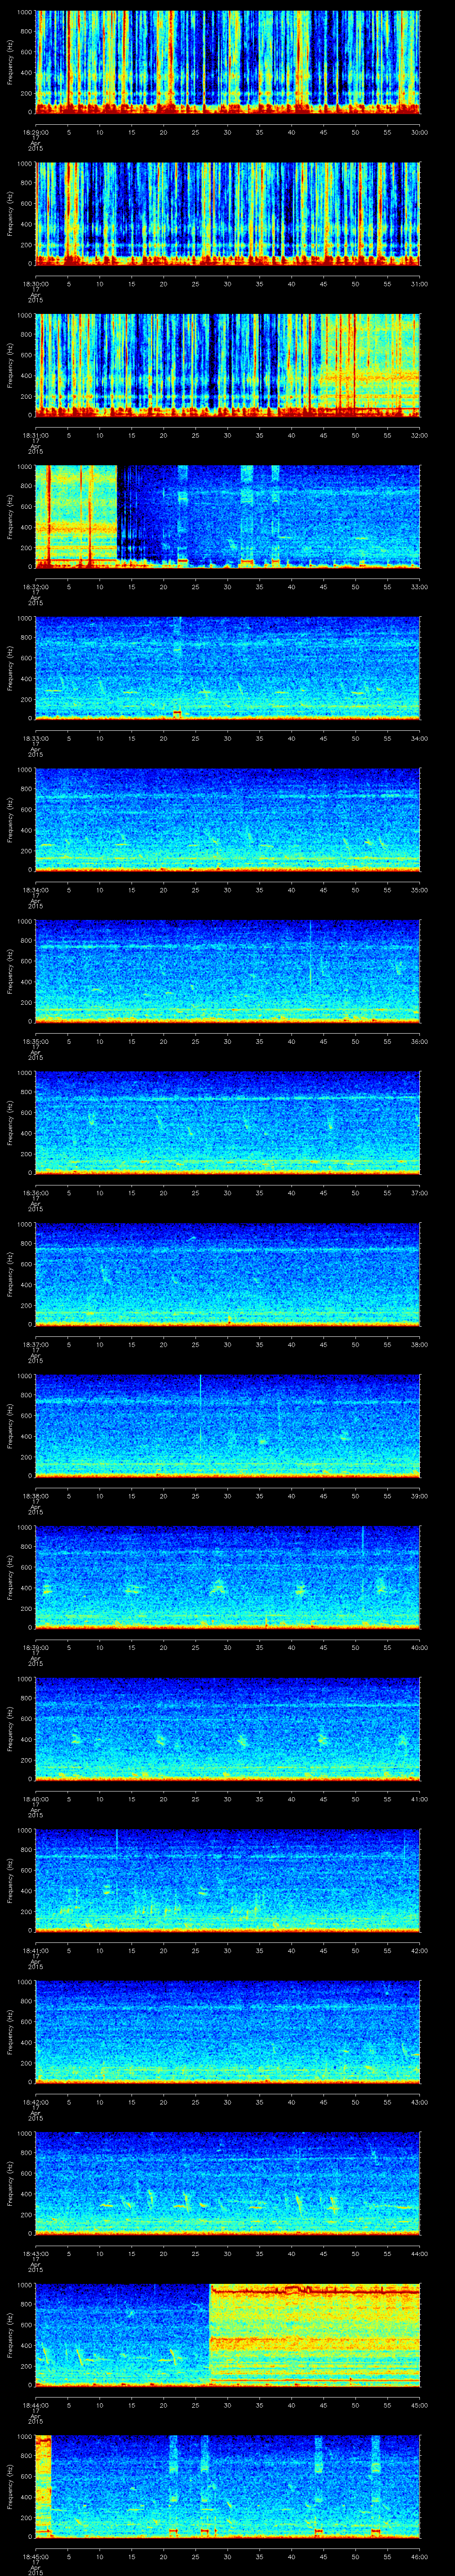Click the broadband noise onset in the 18:44:00 panel
The image size is (455, 2576).
click(x=210, y=2334)
